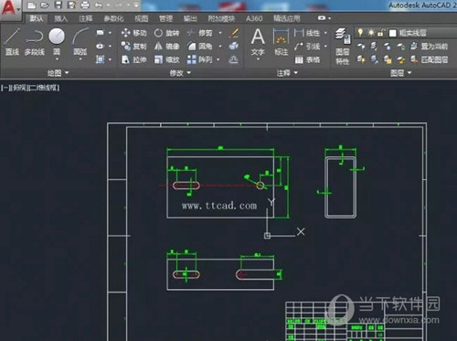457x341 pixels.
Task: Click the Save As icon in Quick Access
Action: (71, 5)
